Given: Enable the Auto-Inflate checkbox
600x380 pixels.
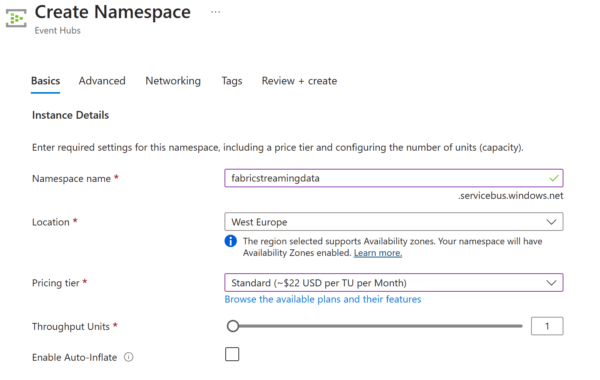Looking at the screenshot, I should [232, 354].
